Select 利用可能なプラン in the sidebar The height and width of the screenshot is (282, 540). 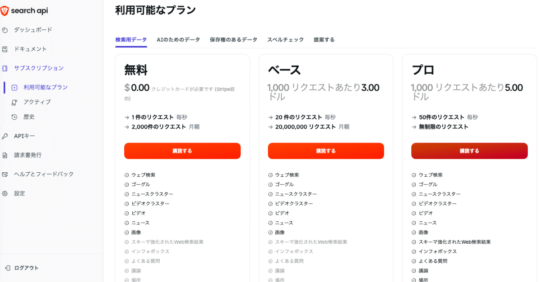pos(45,87)
